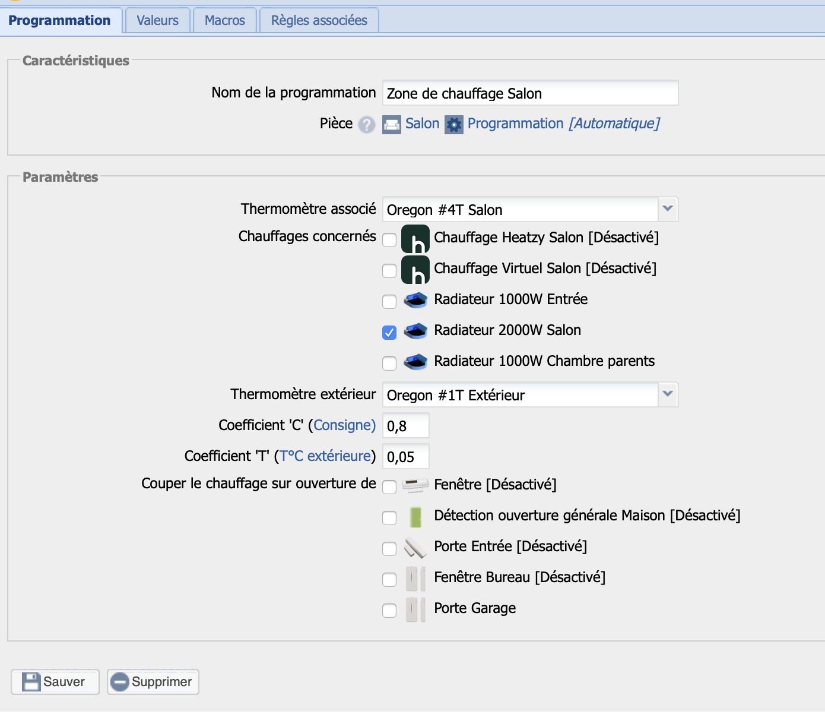Click the Supprimer button
825x714 pixels.
[153, 682]
